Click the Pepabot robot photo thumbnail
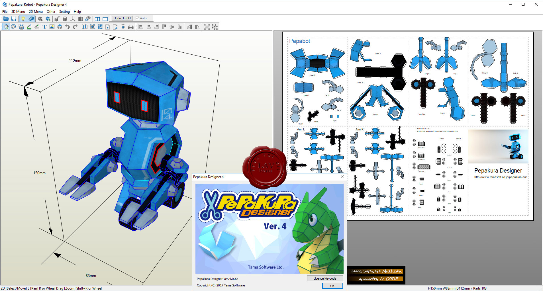The image size is (543, 291). [x=498, y=146]
